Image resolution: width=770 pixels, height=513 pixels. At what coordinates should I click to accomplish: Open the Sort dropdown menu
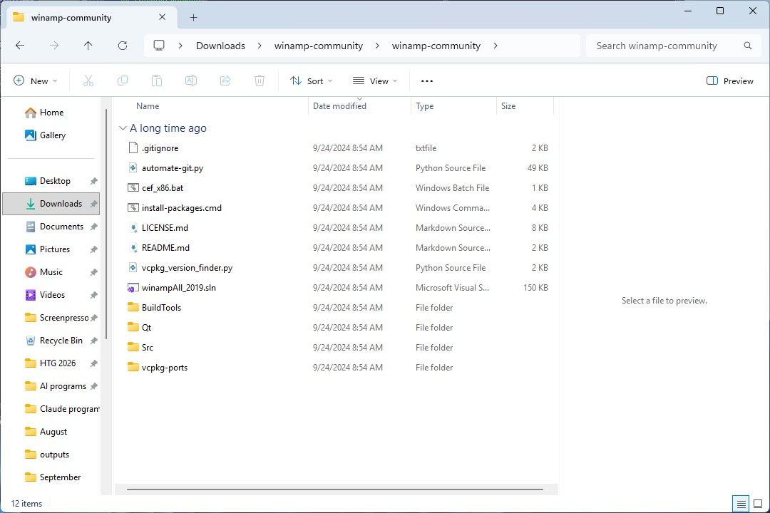tap(312, 81)
